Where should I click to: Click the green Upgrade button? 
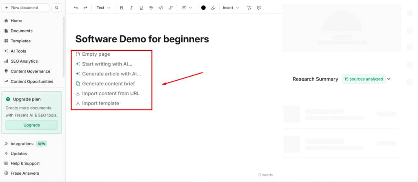[x=32, y=125]
